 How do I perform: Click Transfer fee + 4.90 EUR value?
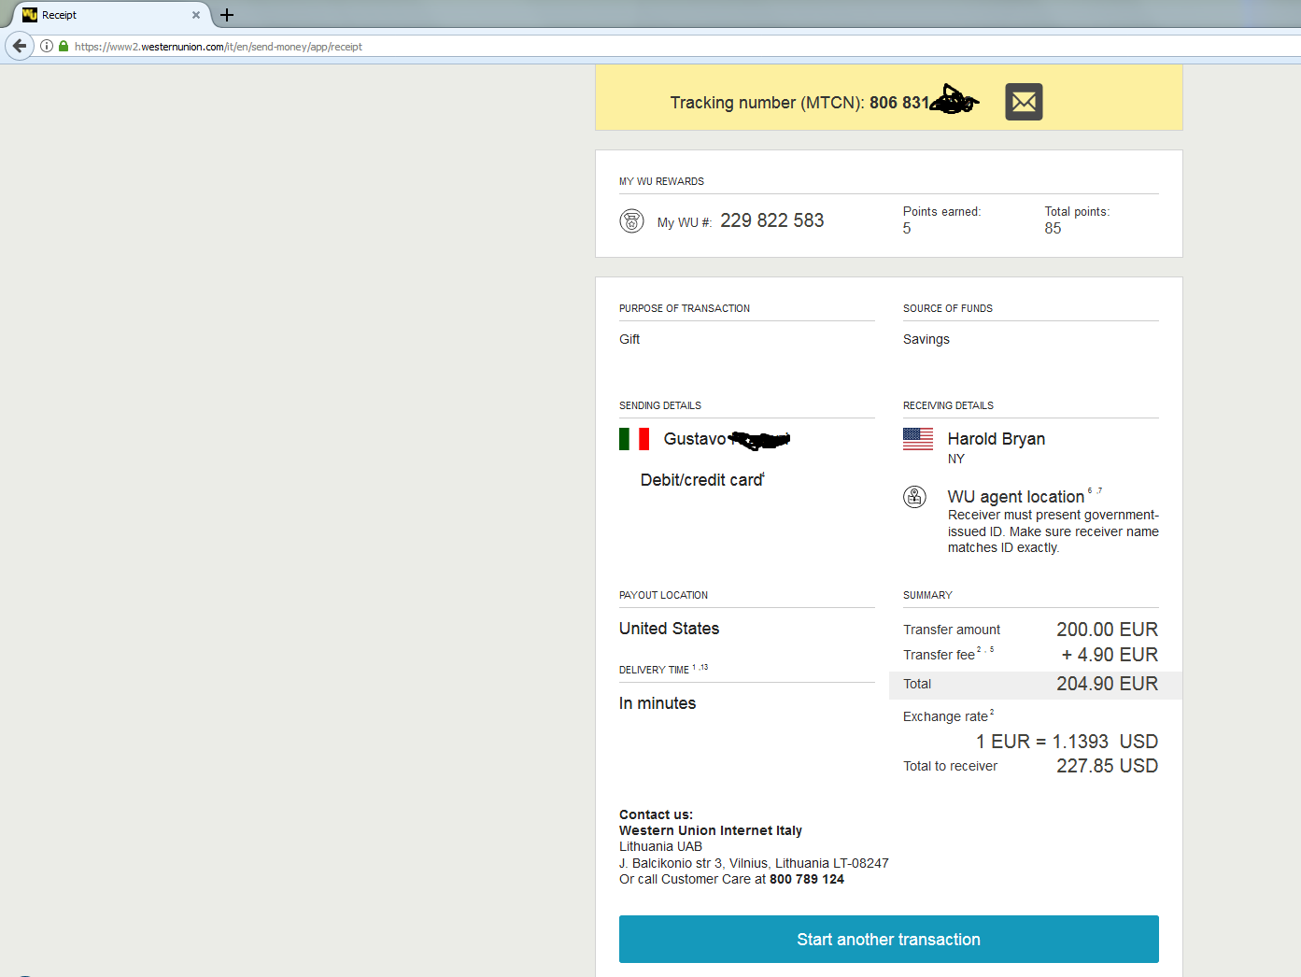point(1110,655)
